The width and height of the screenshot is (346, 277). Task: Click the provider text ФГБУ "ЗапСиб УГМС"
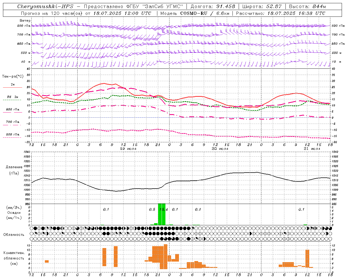click(x=154, y=6)
